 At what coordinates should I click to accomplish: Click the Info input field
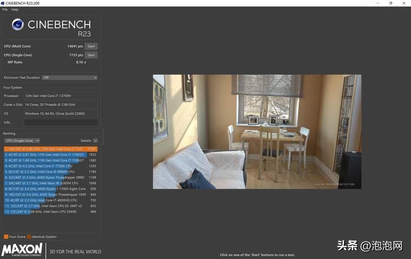pos(61,122)
